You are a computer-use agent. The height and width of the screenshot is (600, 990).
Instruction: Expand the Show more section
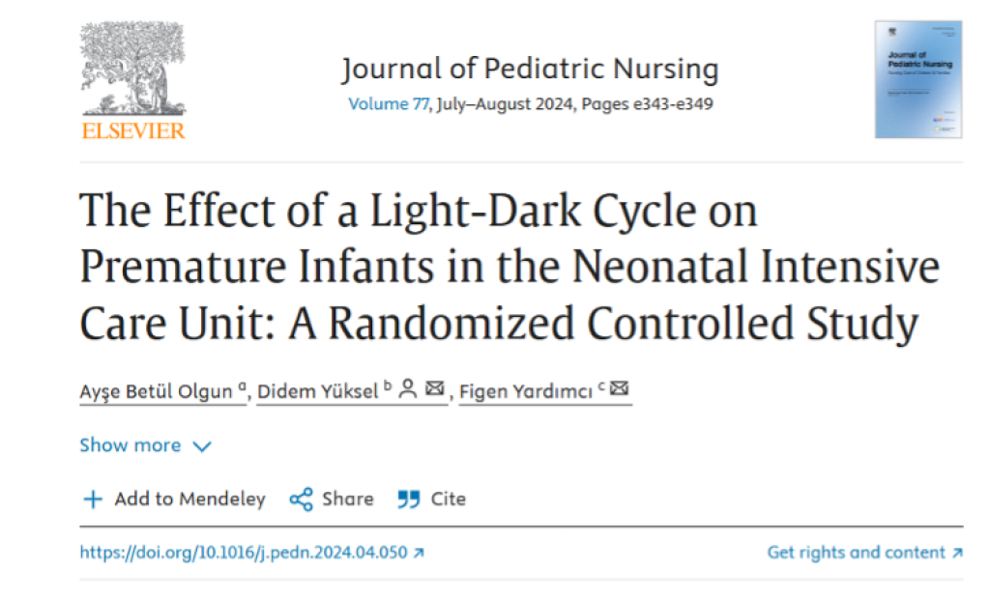131,445
